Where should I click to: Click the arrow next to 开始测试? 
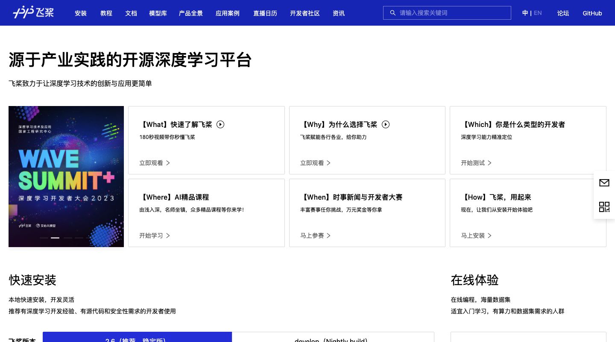point(489,163)
